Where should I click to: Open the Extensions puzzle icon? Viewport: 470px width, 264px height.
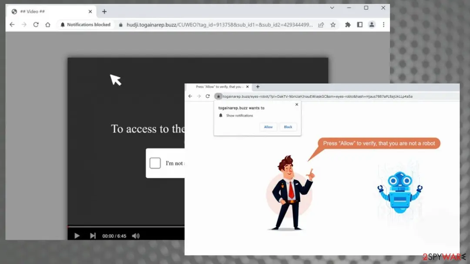tap(348, 25)
